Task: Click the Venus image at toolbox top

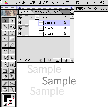Action: pyautogui.click(x=9, y=13)
